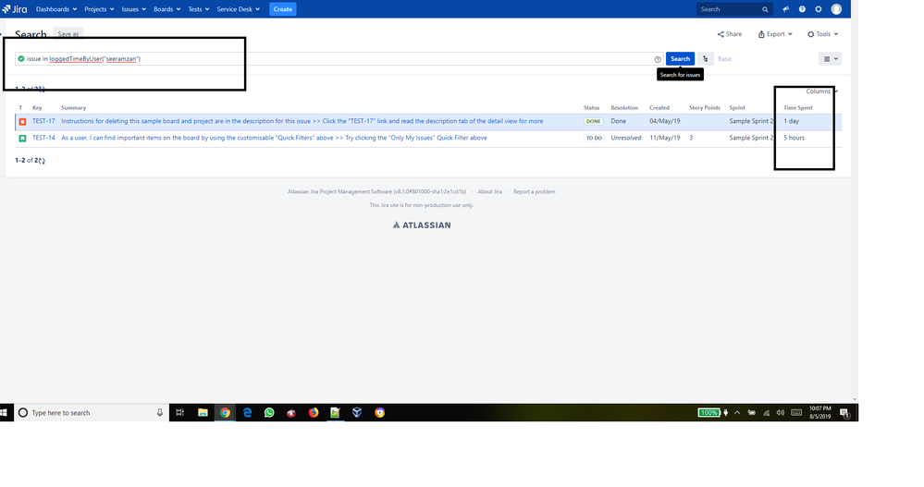Switch to Basic search mode
The image size is (924, 487).
725,59
